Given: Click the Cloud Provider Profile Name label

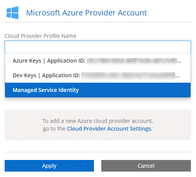Looking at the screenshot, I should click(40, 36).
